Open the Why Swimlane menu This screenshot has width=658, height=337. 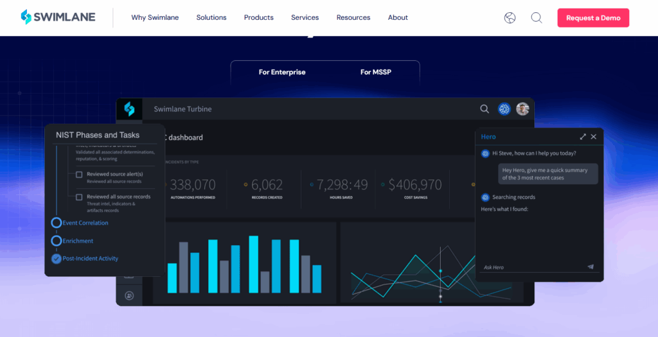[155, 18]
